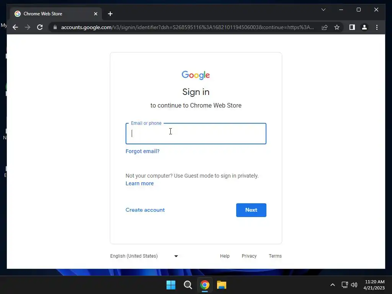Image resolution: width=392 pixels, height=294 pixels.
Task: Click the Chrome taskbar icon
Action: coord(204,285)
